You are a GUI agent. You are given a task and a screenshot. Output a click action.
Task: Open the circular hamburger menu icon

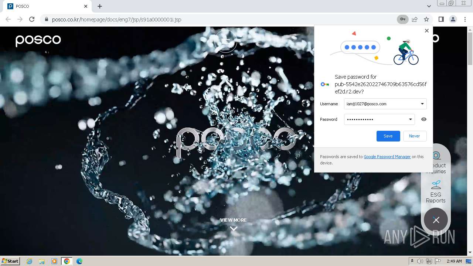click(x=226, y=41)
